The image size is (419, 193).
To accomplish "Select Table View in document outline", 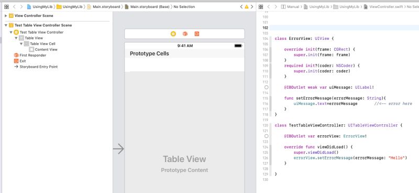I will 34,38.
